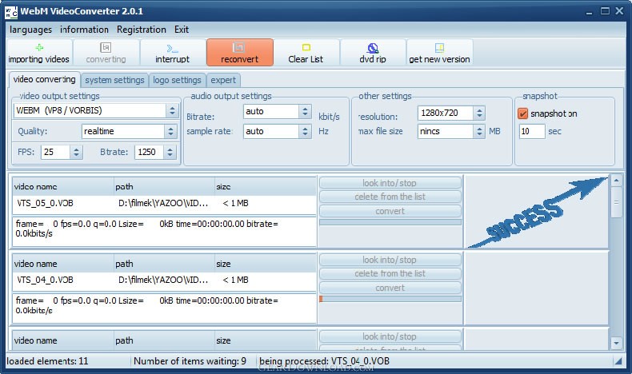Click the size cell of VTS_05_0.VOB
This screenshot has height=374, width=632.
point(235,203)
